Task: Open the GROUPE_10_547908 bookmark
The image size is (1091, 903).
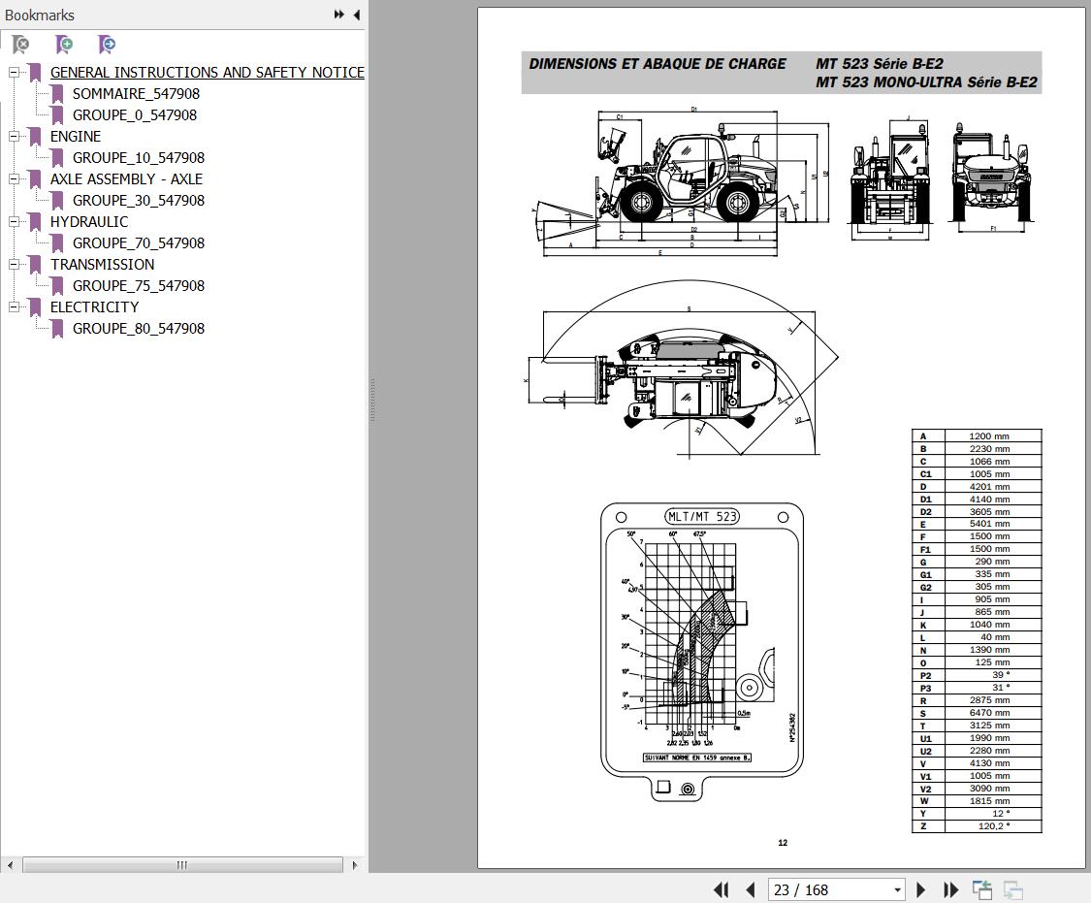Action: tap(139, 158)
